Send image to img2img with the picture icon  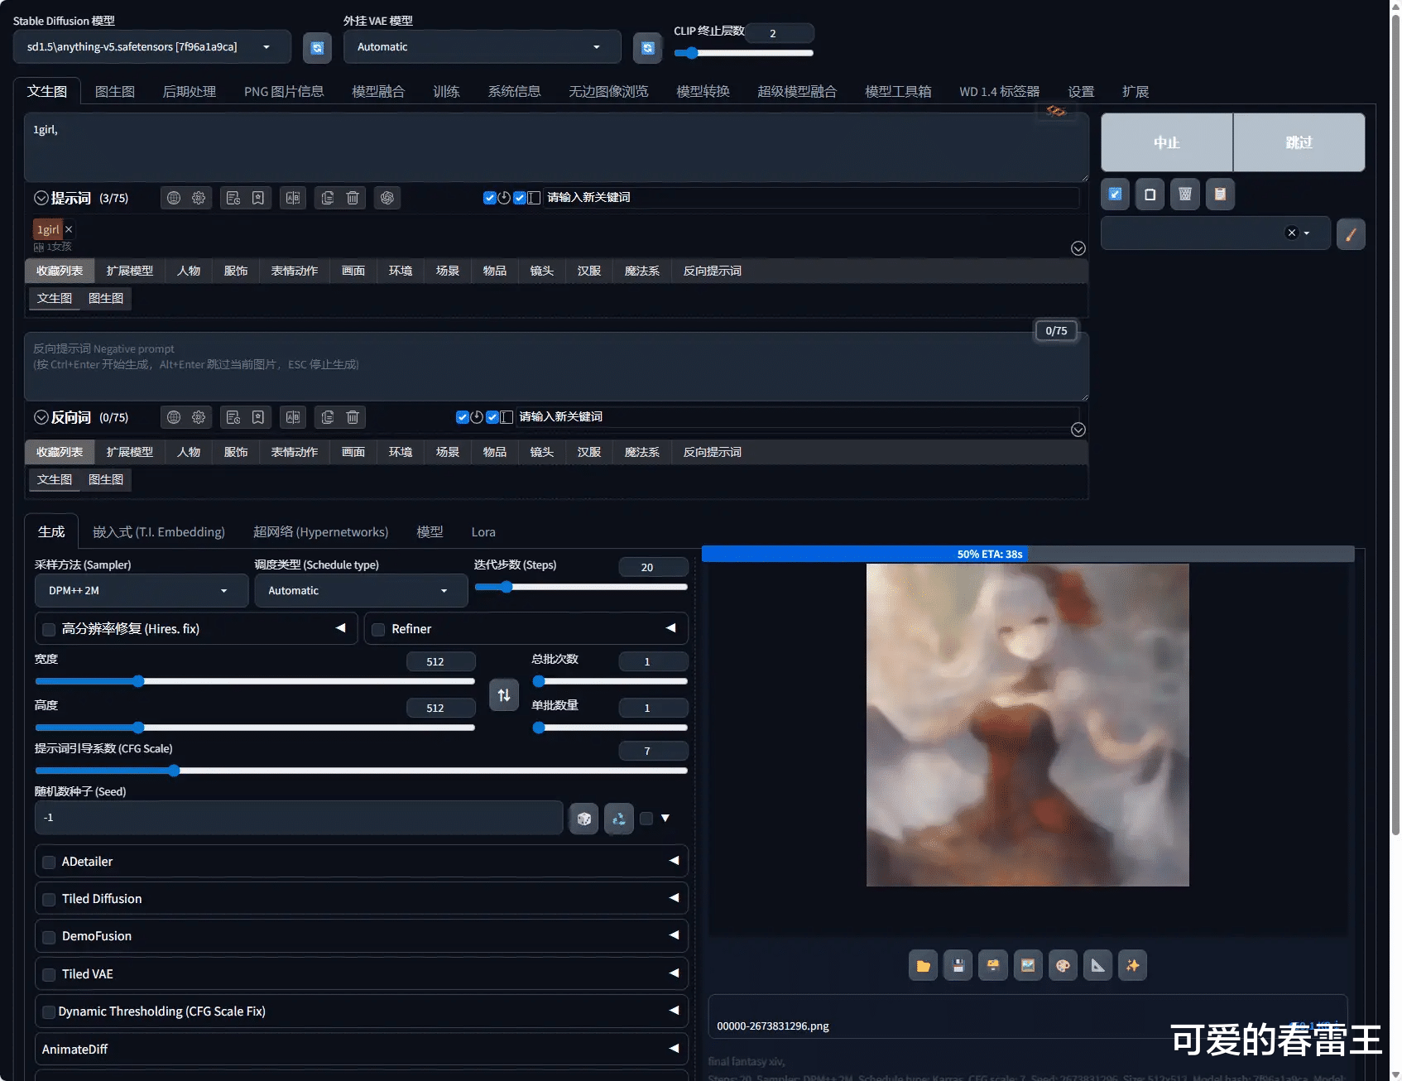click(x=1028, y=965)
